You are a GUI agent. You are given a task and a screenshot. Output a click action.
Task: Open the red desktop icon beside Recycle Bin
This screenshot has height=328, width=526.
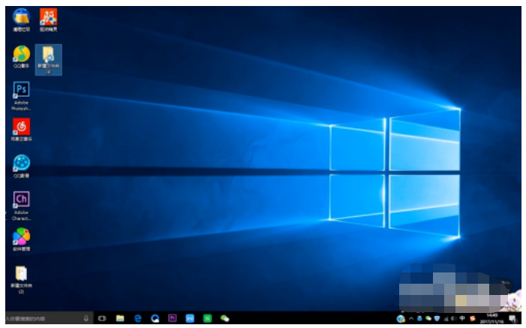point(48,17)
